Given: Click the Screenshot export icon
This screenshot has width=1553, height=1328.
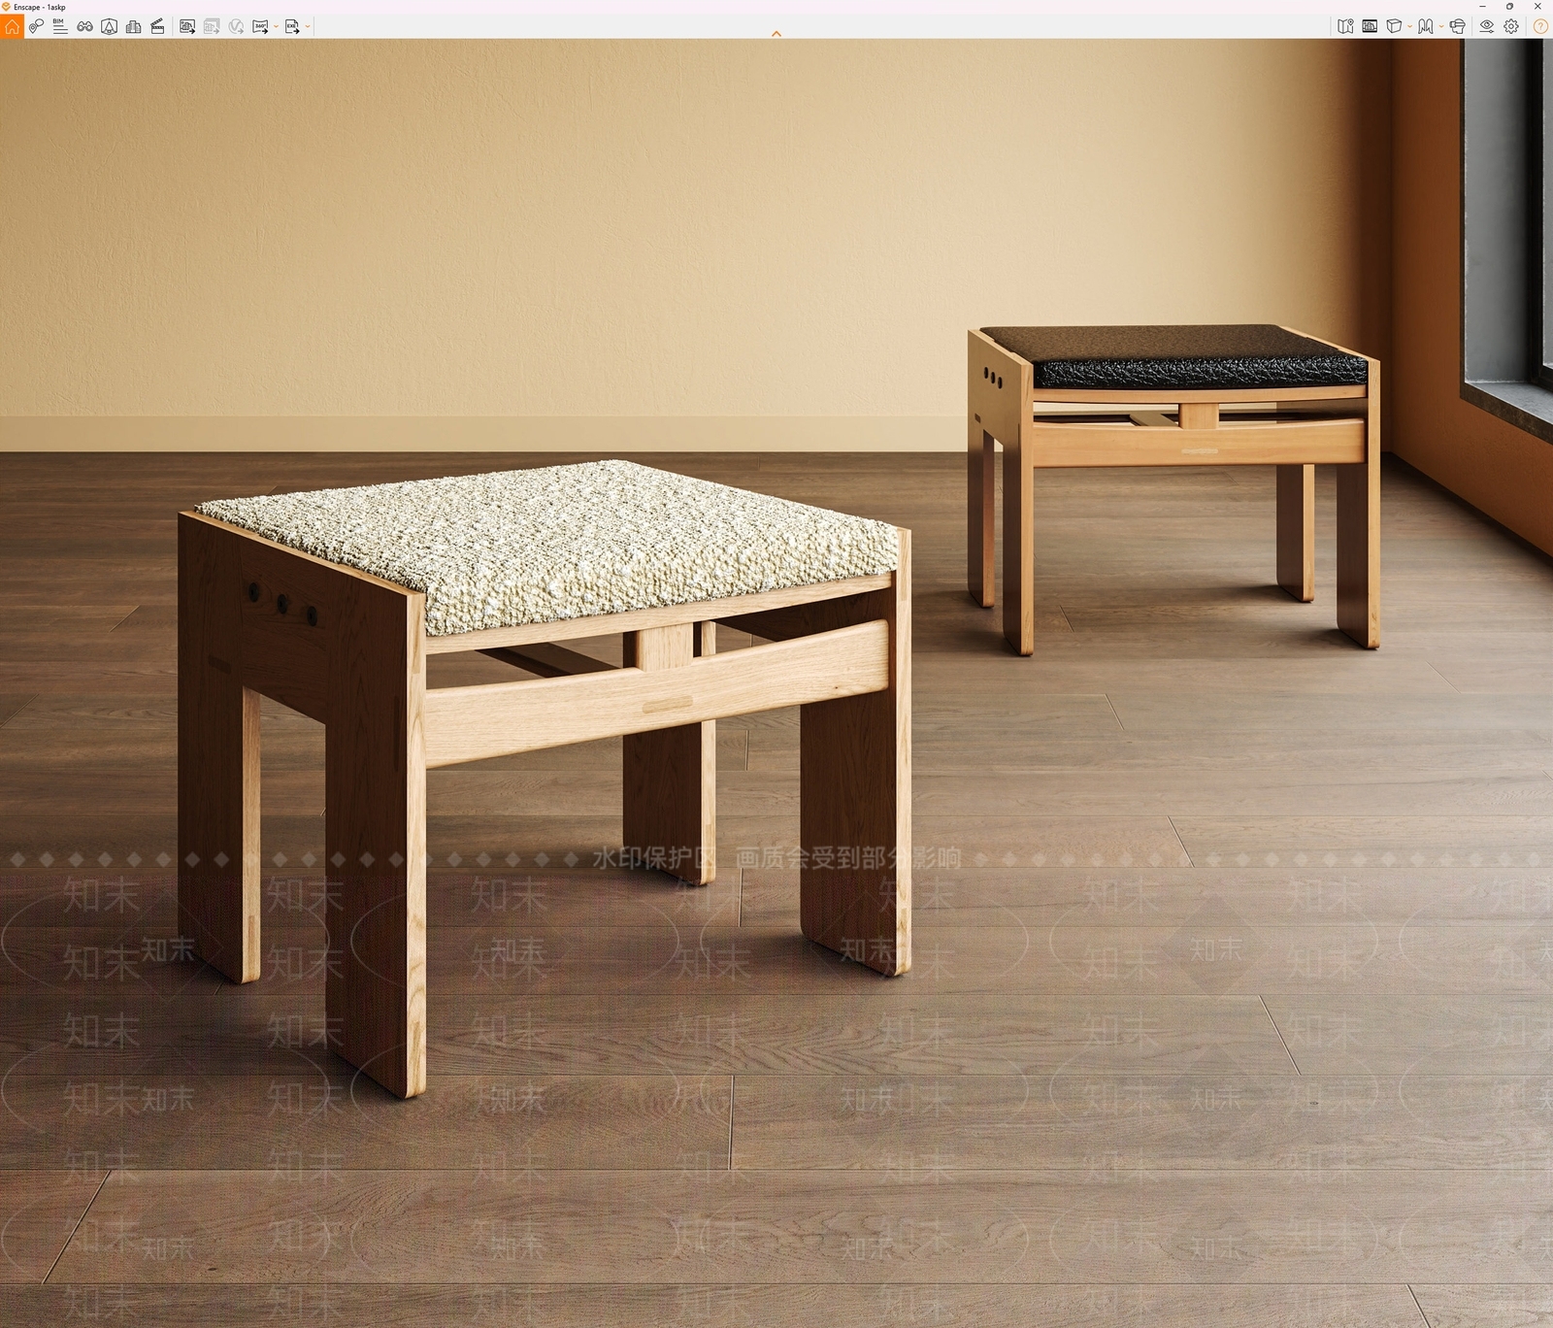Looking at the screenshot, I should 187,27.
